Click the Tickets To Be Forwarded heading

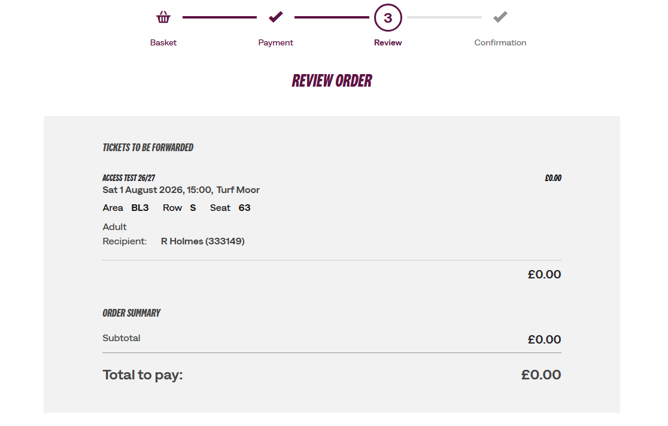point(148,148)
